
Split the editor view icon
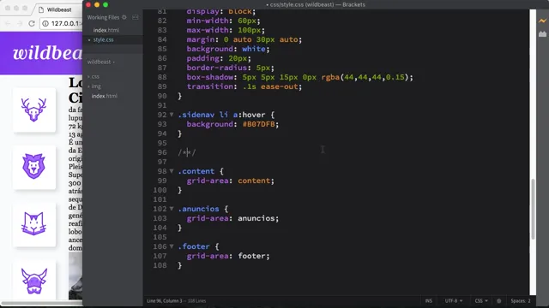pyautogui.click(x=136, y=17)
